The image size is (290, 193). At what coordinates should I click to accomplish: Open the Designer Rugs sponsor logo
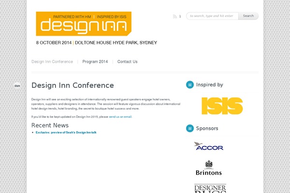210,188
